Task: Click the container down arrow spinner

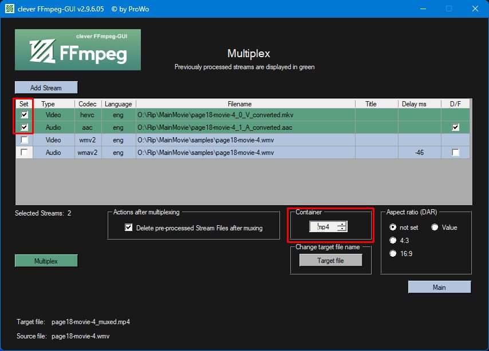Action: click(x=342, y=229)
